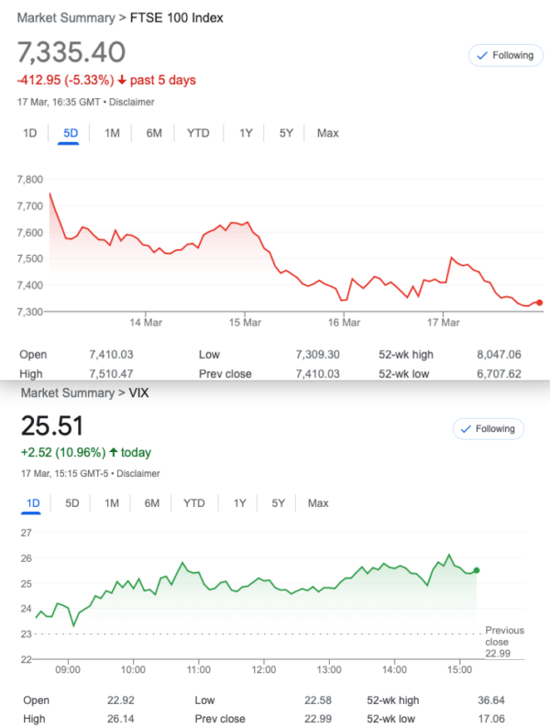Click the 09:00 time label on VIX chart

click(x=68, y=670)
